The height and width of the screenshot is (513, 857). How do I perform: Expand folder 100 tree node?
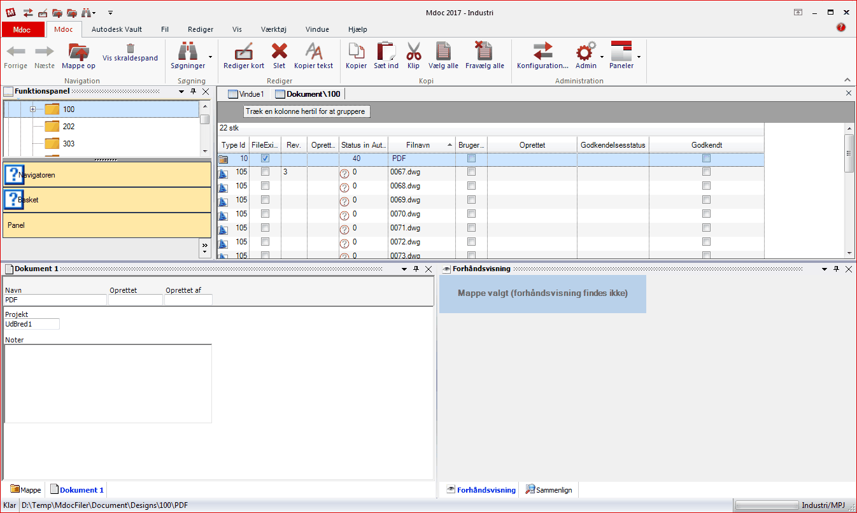pos(32,109)
